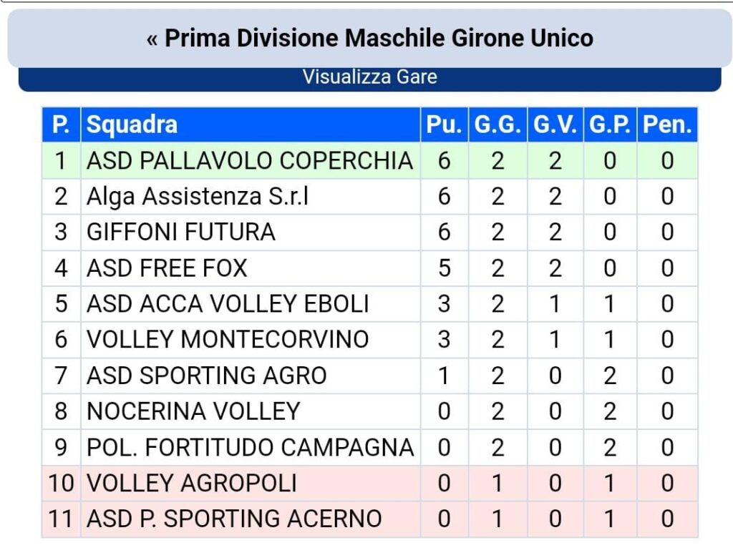Click Prima Divisione Maschile Girone Unico header
Screen dimensions: 733x558
[x=379, y=38]
